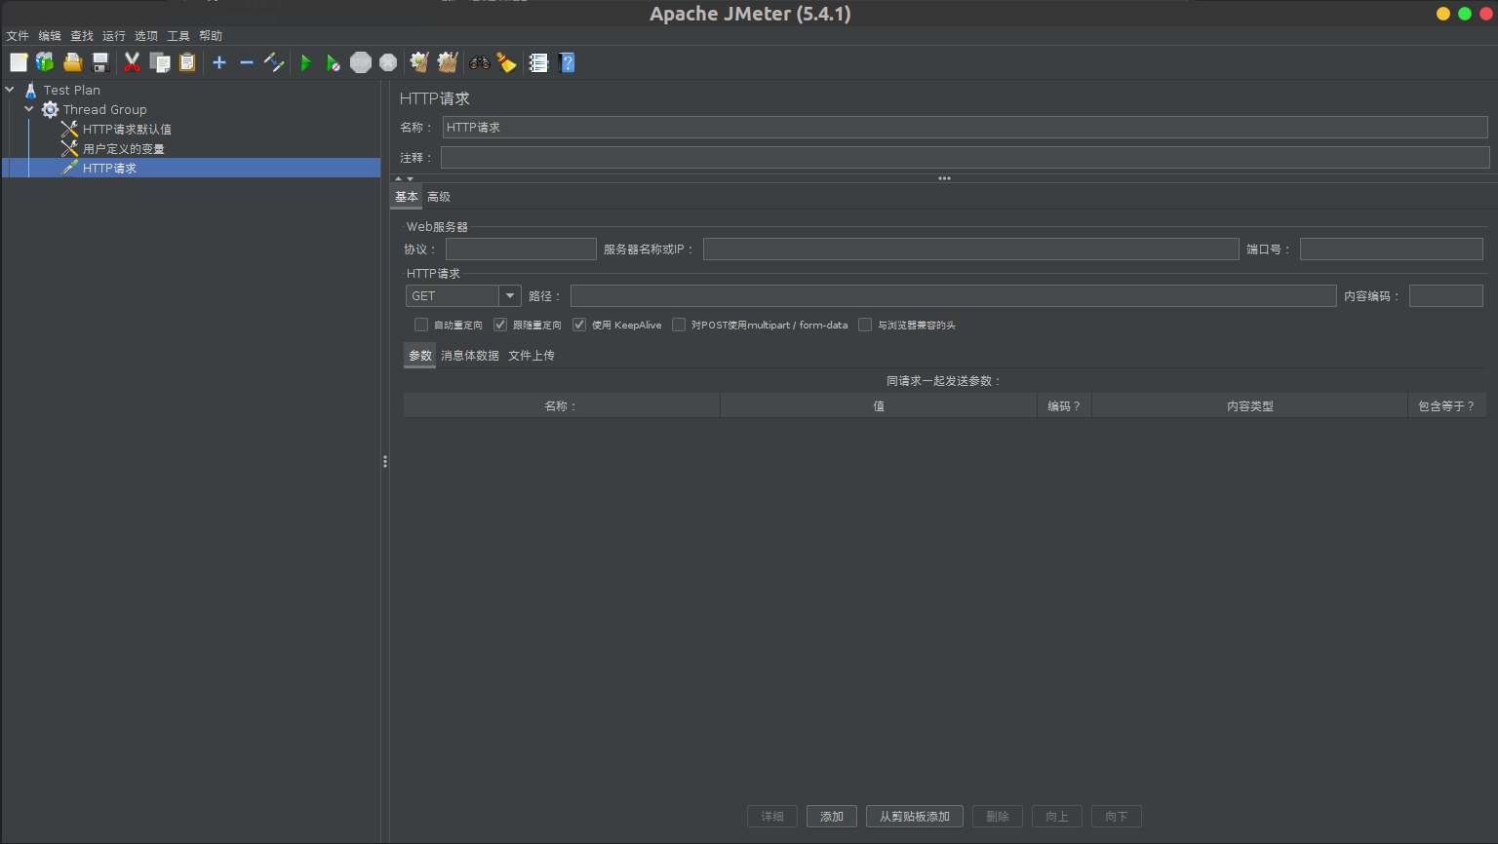
Task: Click the 注释 comment field
Action: pos(965,157)
